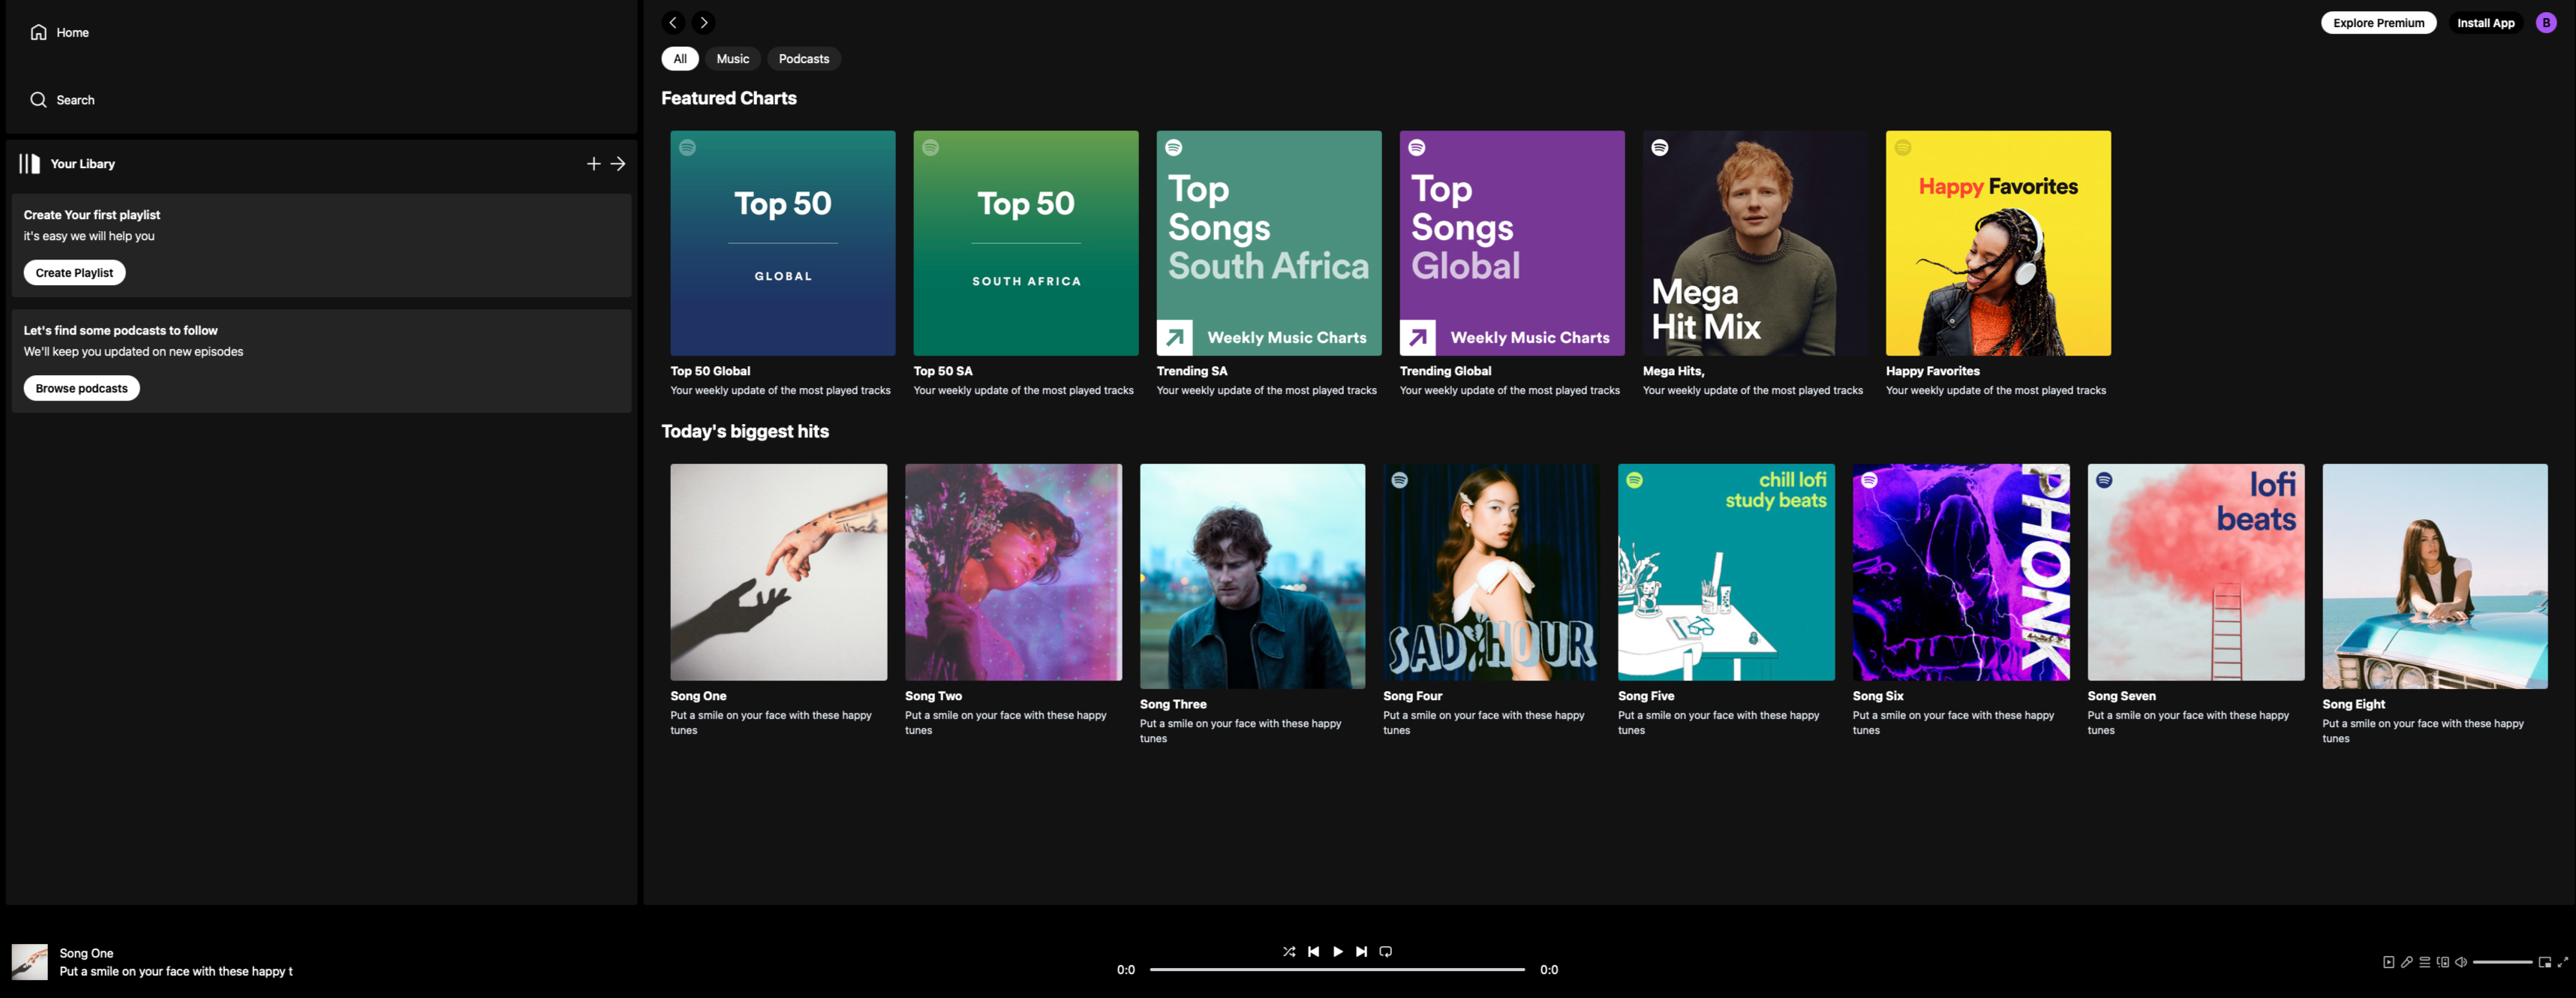This screenshot has height=998, width=2576.
Task: Toggle repeat mode
Action: click(1385, 951)
